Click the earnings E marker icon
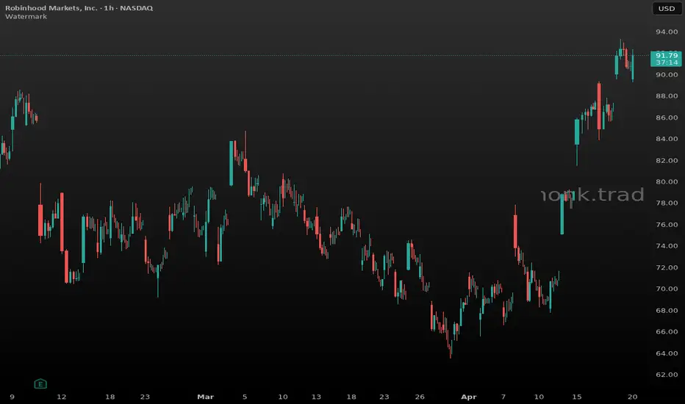Image resolution: width=685 pixels, height=404 pixels. point(40,384)
